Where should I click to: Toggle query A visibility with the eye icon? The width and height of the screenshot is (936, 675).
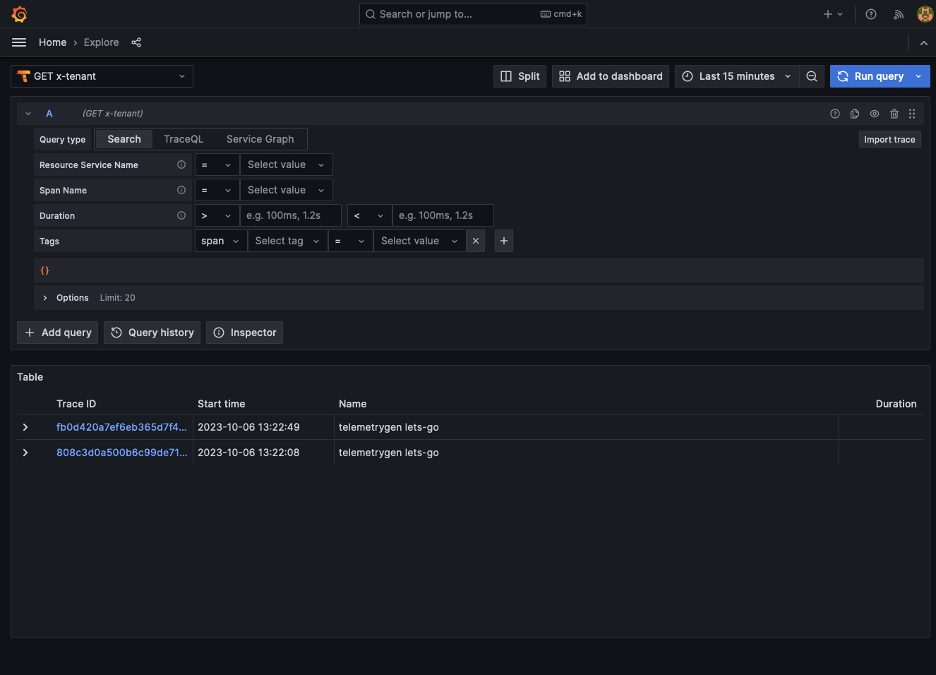pos(874,114)
